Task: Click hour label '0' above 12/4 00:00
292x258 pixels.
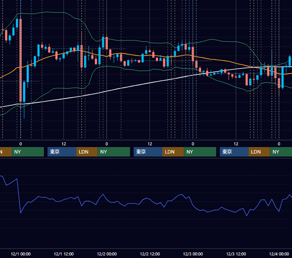Action: [x=279, y=144]
